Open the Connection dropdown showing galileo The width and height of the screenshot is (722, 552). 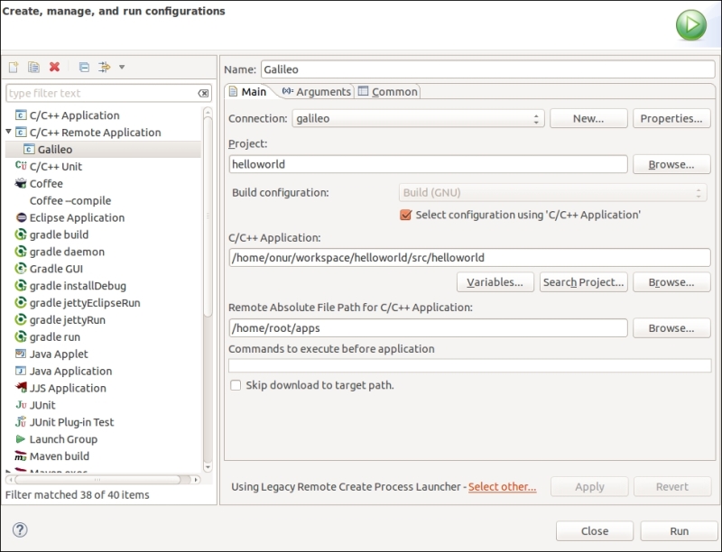point(418,119)
